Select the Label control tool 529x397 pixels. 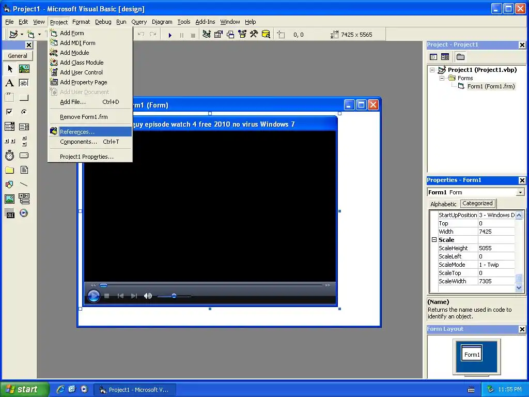coord(10,83)
